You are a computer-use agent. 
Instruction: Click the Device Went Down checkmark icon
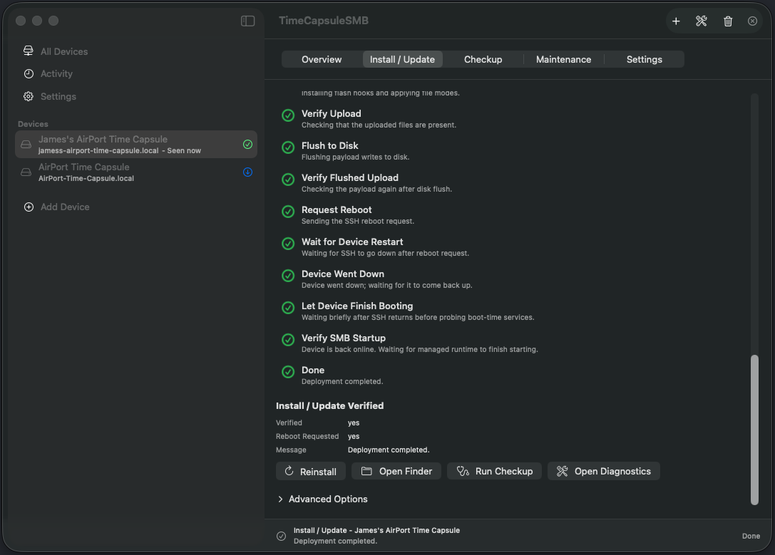coord(288,276)
